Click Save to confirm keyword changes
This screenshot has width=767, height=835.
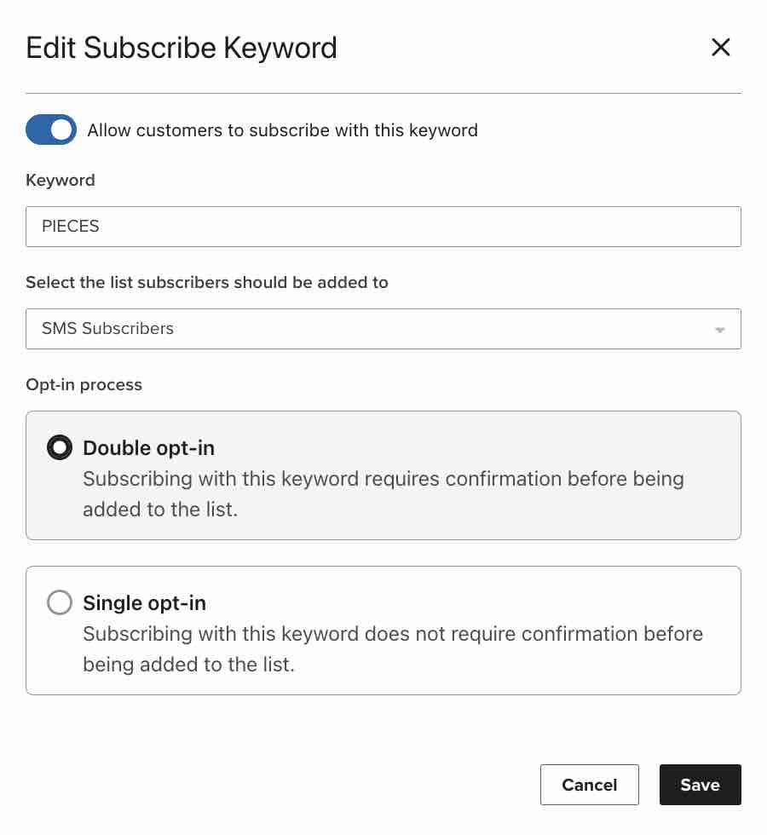coord(700,785)
